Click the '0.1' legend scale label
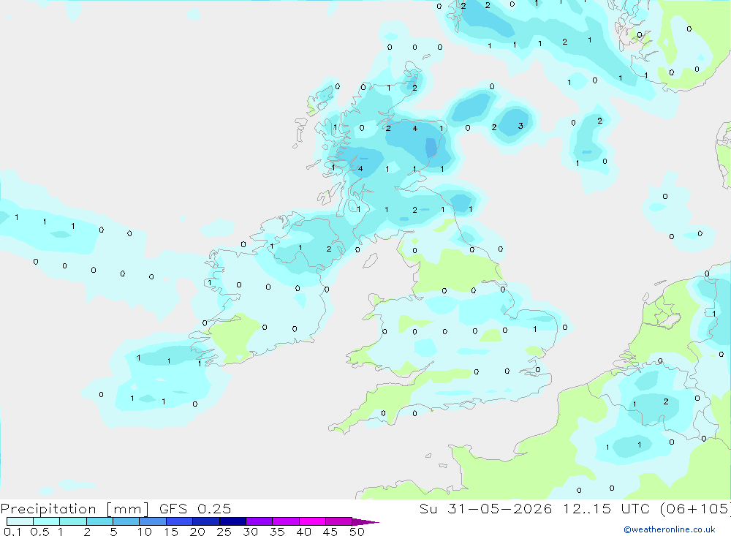This screenshot has height=536, width=731. (12, 532)
